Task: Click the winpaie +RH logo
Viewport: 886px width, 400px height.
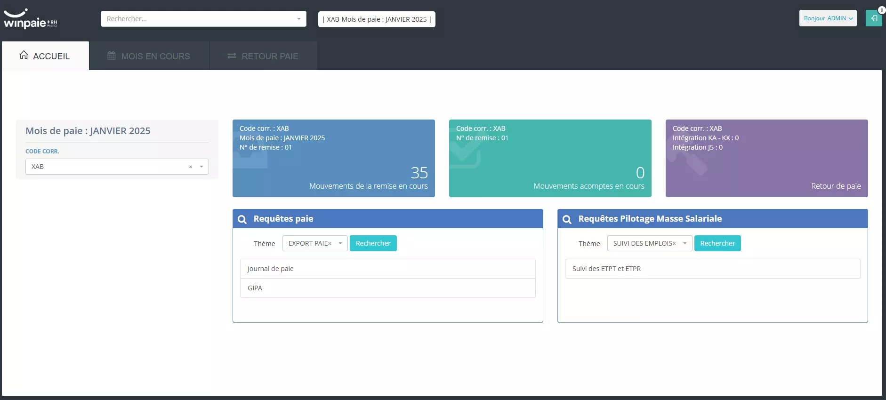Action: [x=30, y=19]
